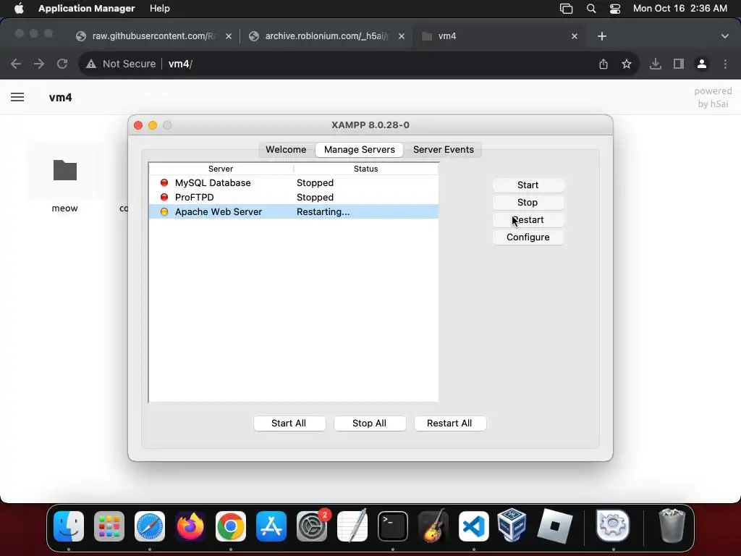Open the Application Manager menu
This screenshot has height=556, width=741.
tap(87, 9)
